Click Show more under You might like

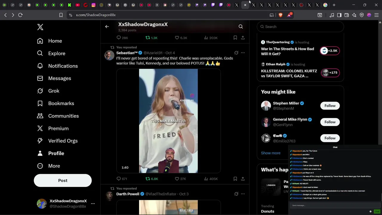(271, 153)
